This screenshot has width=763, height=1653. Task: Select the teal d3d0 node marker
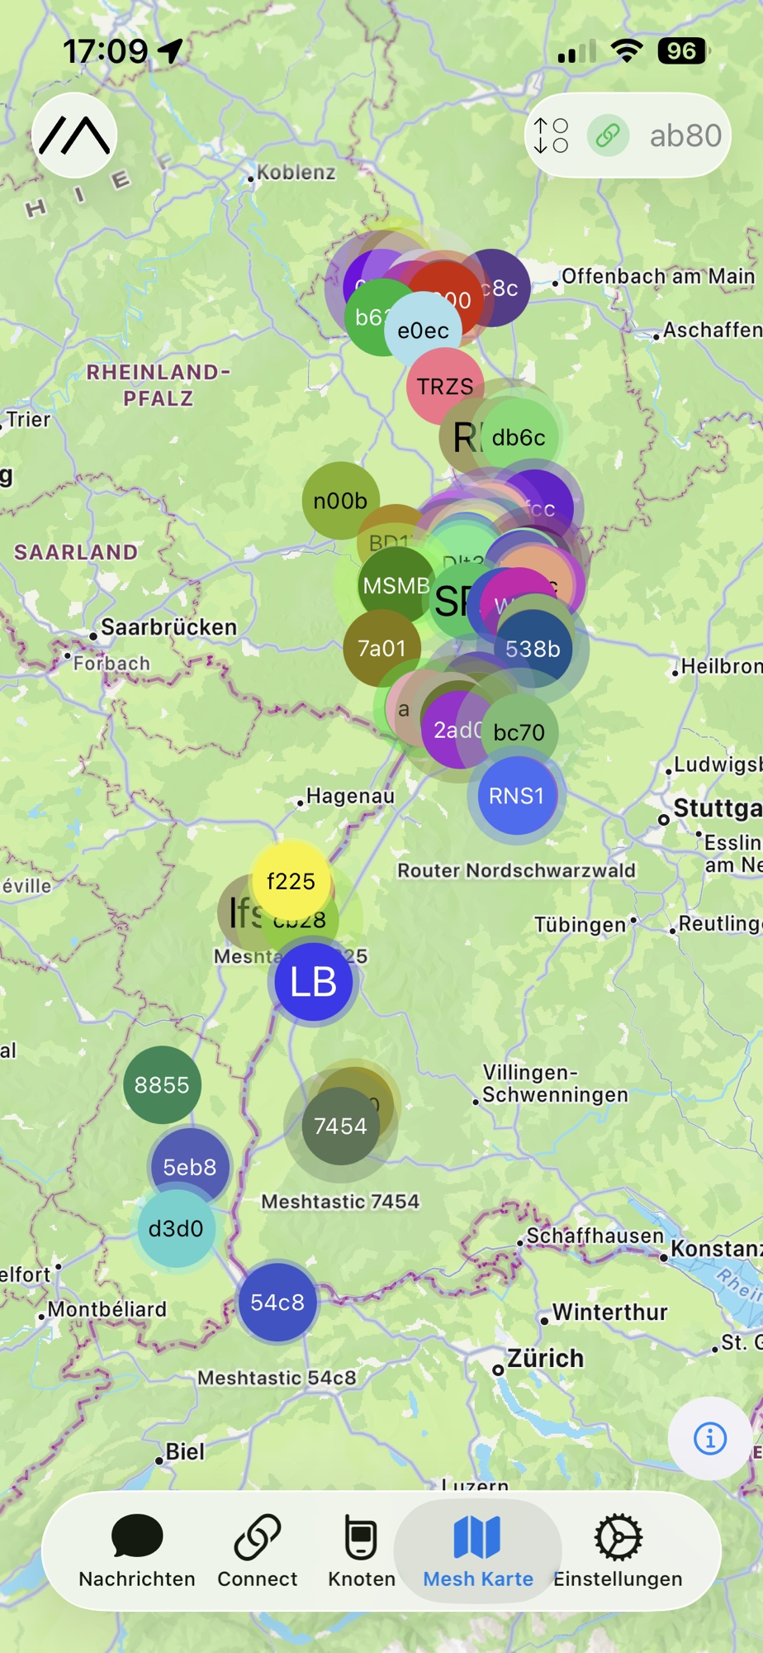point(175,1229)
